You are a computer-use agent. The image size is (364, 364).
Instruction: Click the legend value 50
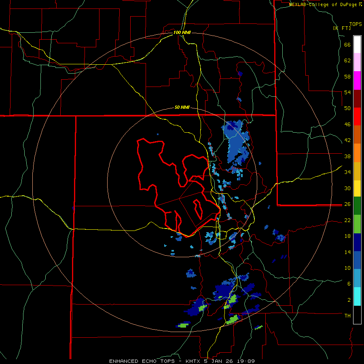click(347, 108)
